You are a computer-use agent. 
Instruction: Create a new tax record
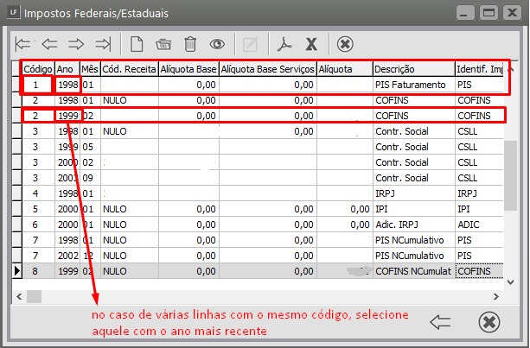tap(137, 44)
